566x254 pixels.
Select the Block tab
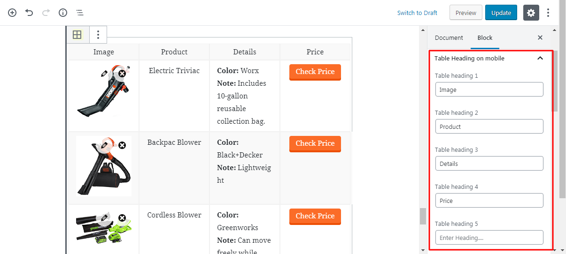(x=485, y=37)
